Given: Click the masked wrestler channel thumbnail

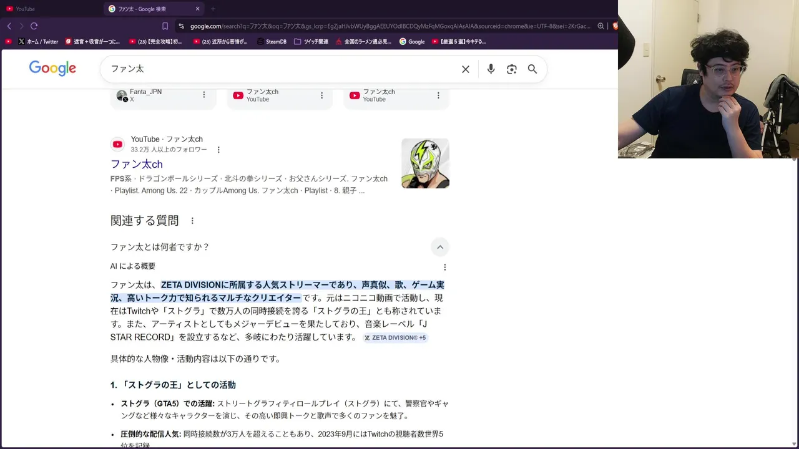Looking at the screenshot, I should pos(425,163).
